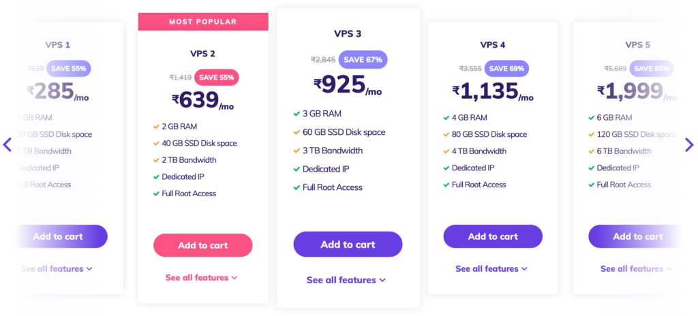The height and width of the screenshot is (316, 698).
Task: Expand See all features under VPS 4
Action: coord(491,269)
